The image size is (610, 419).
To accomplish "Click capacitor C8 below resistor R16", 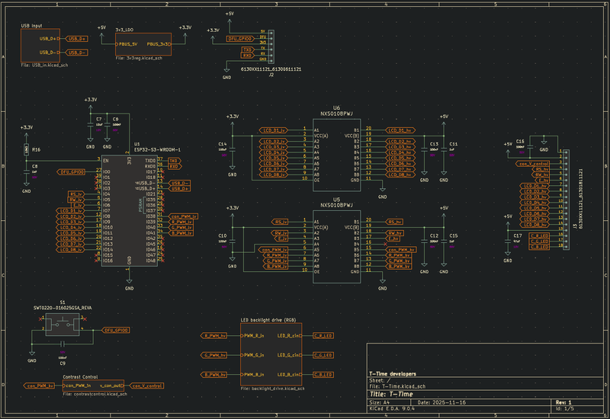I will (x=27, y=173).
